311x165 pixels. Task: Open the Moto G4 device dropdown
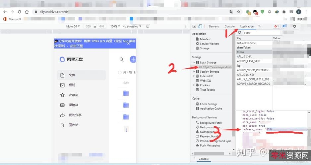(x=73, y=26)
